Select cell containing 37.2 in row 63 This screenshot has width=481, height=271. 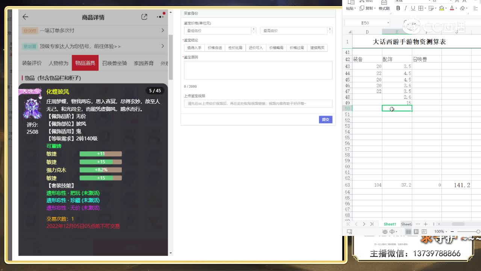tap(397, 185)
